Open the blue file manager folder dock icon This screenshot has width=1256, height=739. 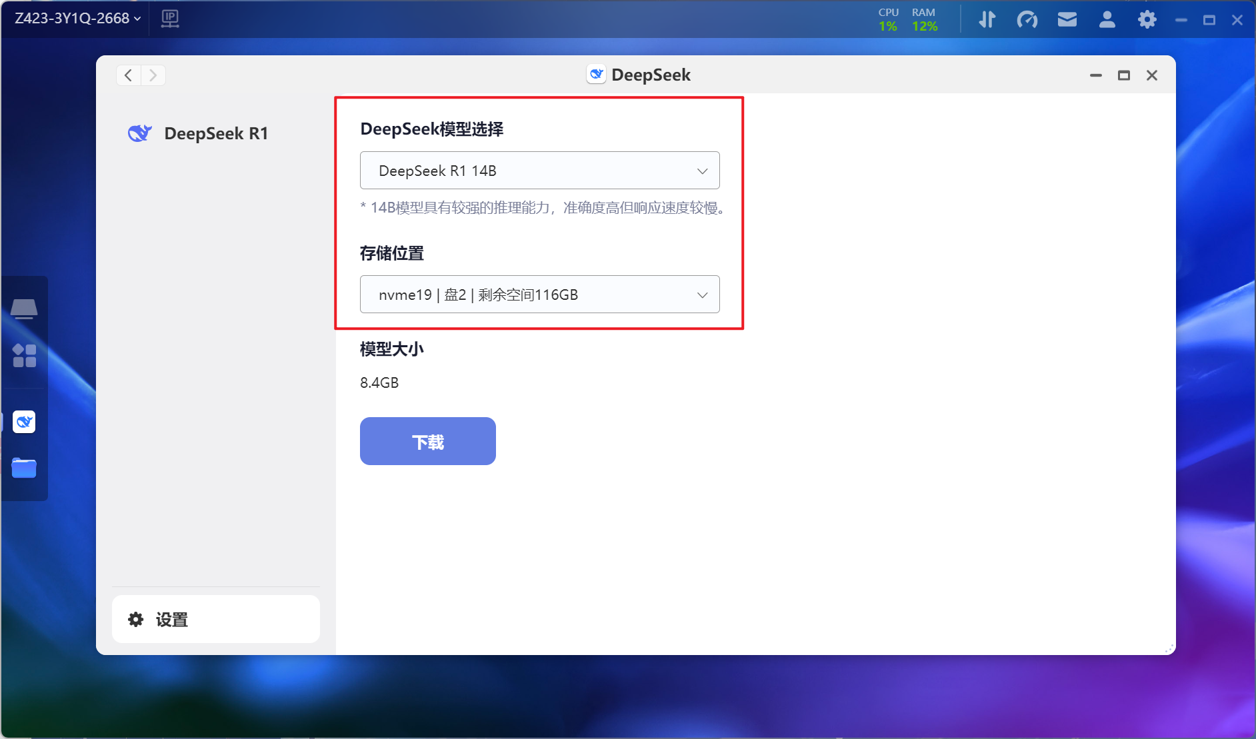click(24, 468)
